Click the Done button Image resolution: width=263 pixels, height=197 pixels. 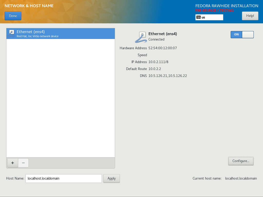click(13, 16)
